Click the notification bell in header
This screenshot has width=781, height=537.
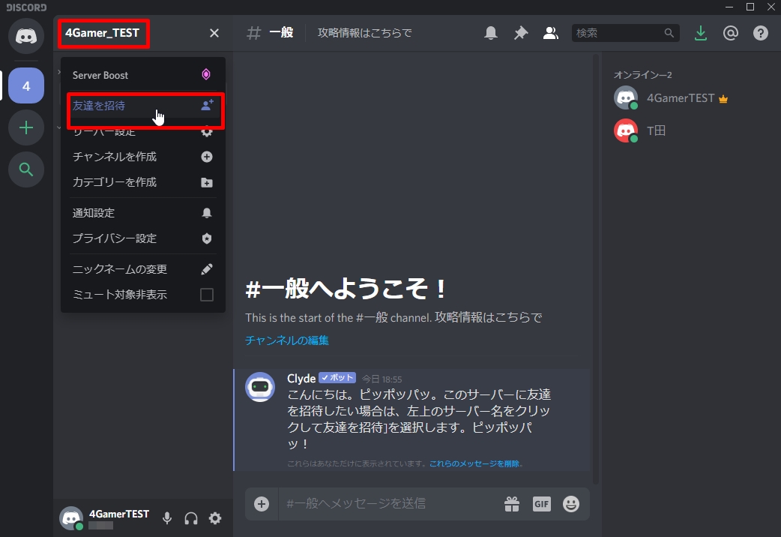(491, 33)
